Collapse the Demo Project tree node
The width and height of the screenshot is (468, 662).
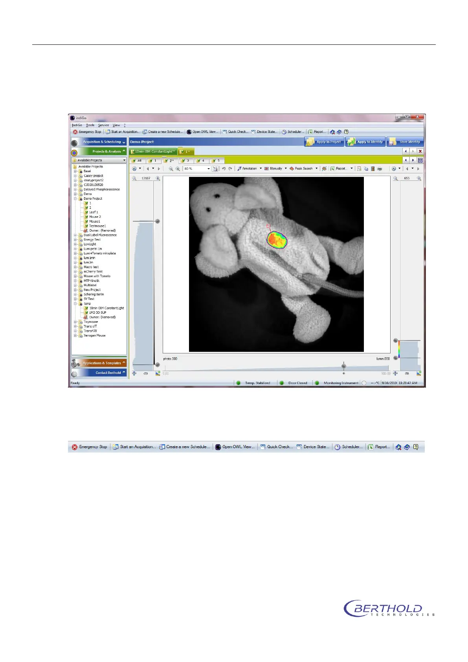coord(75,199)
